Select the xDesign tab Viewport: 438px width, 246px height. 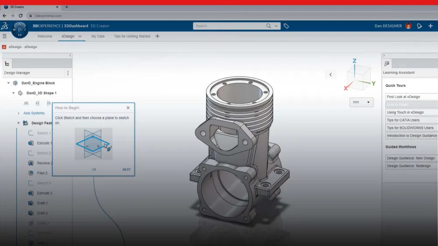coord(68,36)
